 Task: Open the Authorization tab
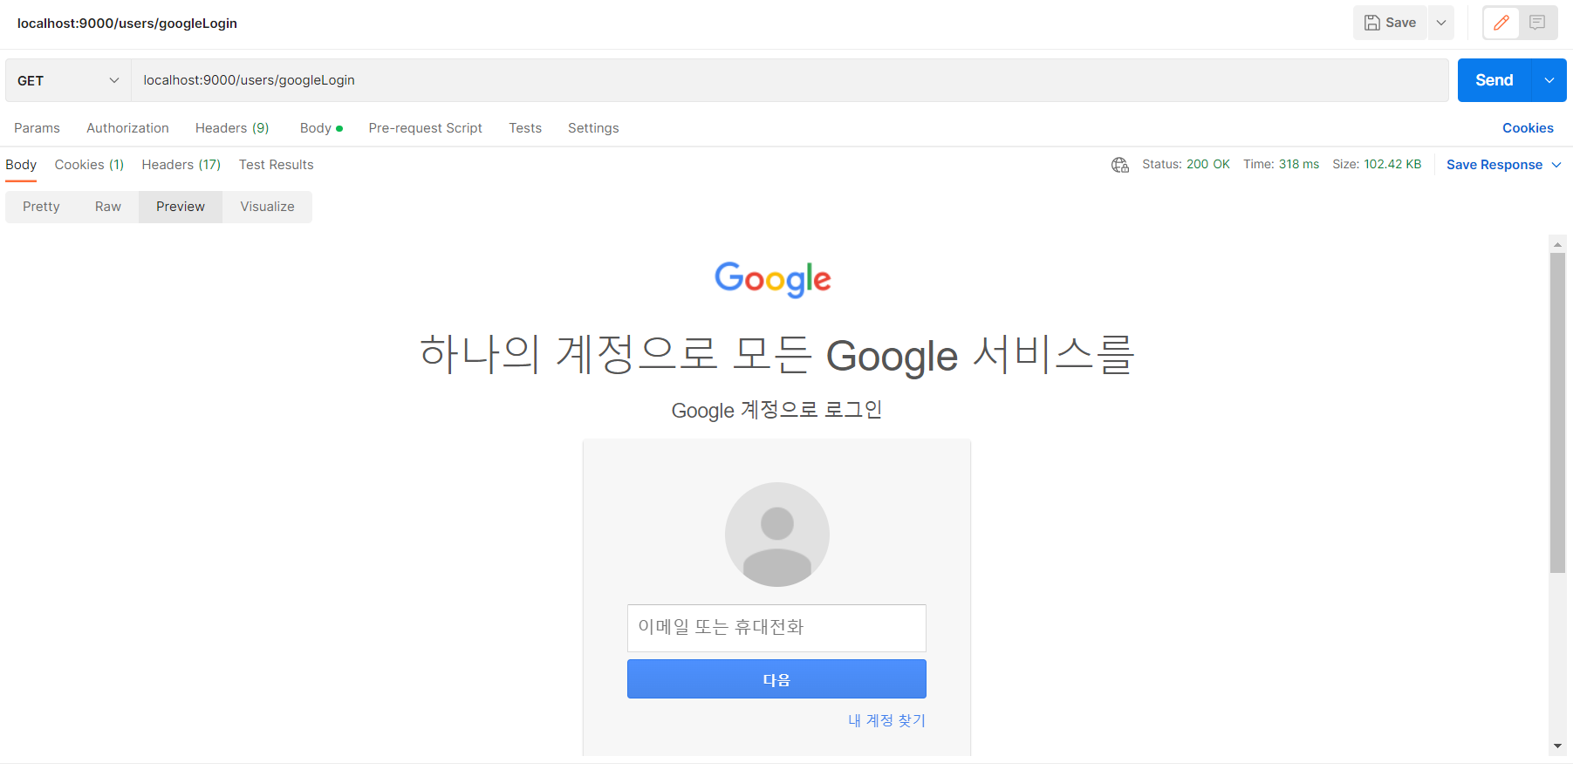(x=127, y=128)
